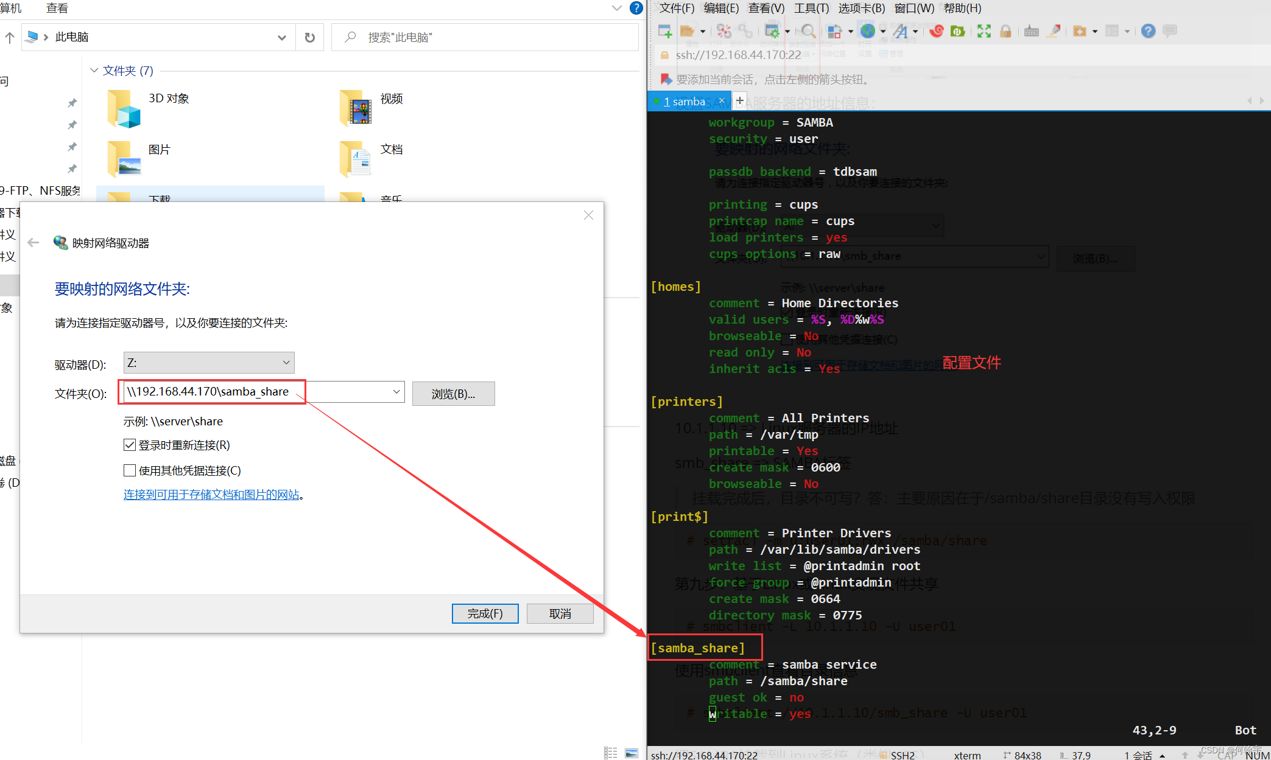Open the 查看(V) menu in Xshell
The height and width of the screenshot is (760, 1271).
(x=766, y=8)
